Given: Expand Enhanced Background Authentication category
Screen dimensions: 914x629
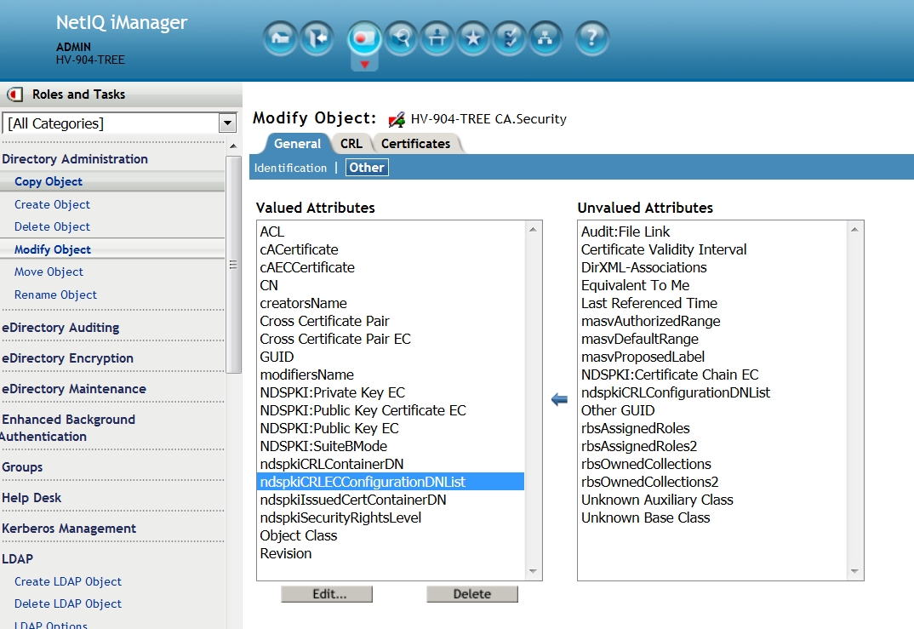Looking at the screenshot, I should click(x=68, y=428).
